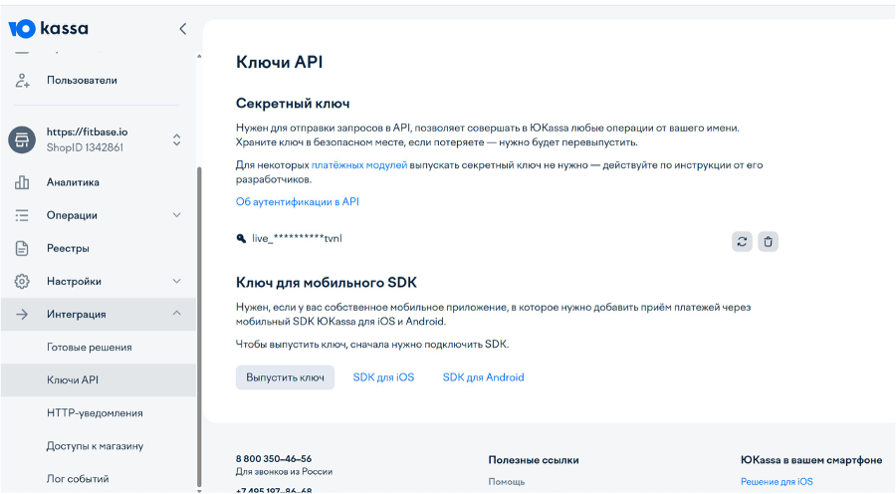The width and height of the screenshot is (896, 494).
Task: Open Аналитика in the sidebar
Action: 73,182
